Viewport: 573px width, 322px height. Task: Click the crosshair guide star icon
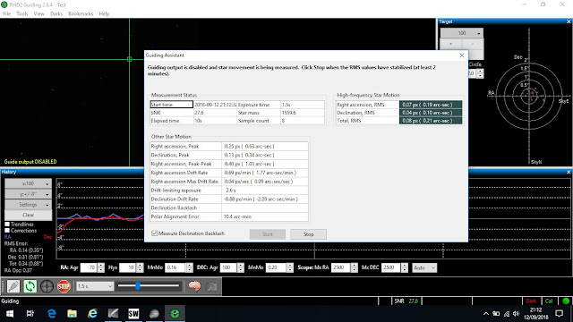pyautogui.click(x=47, y=286)
